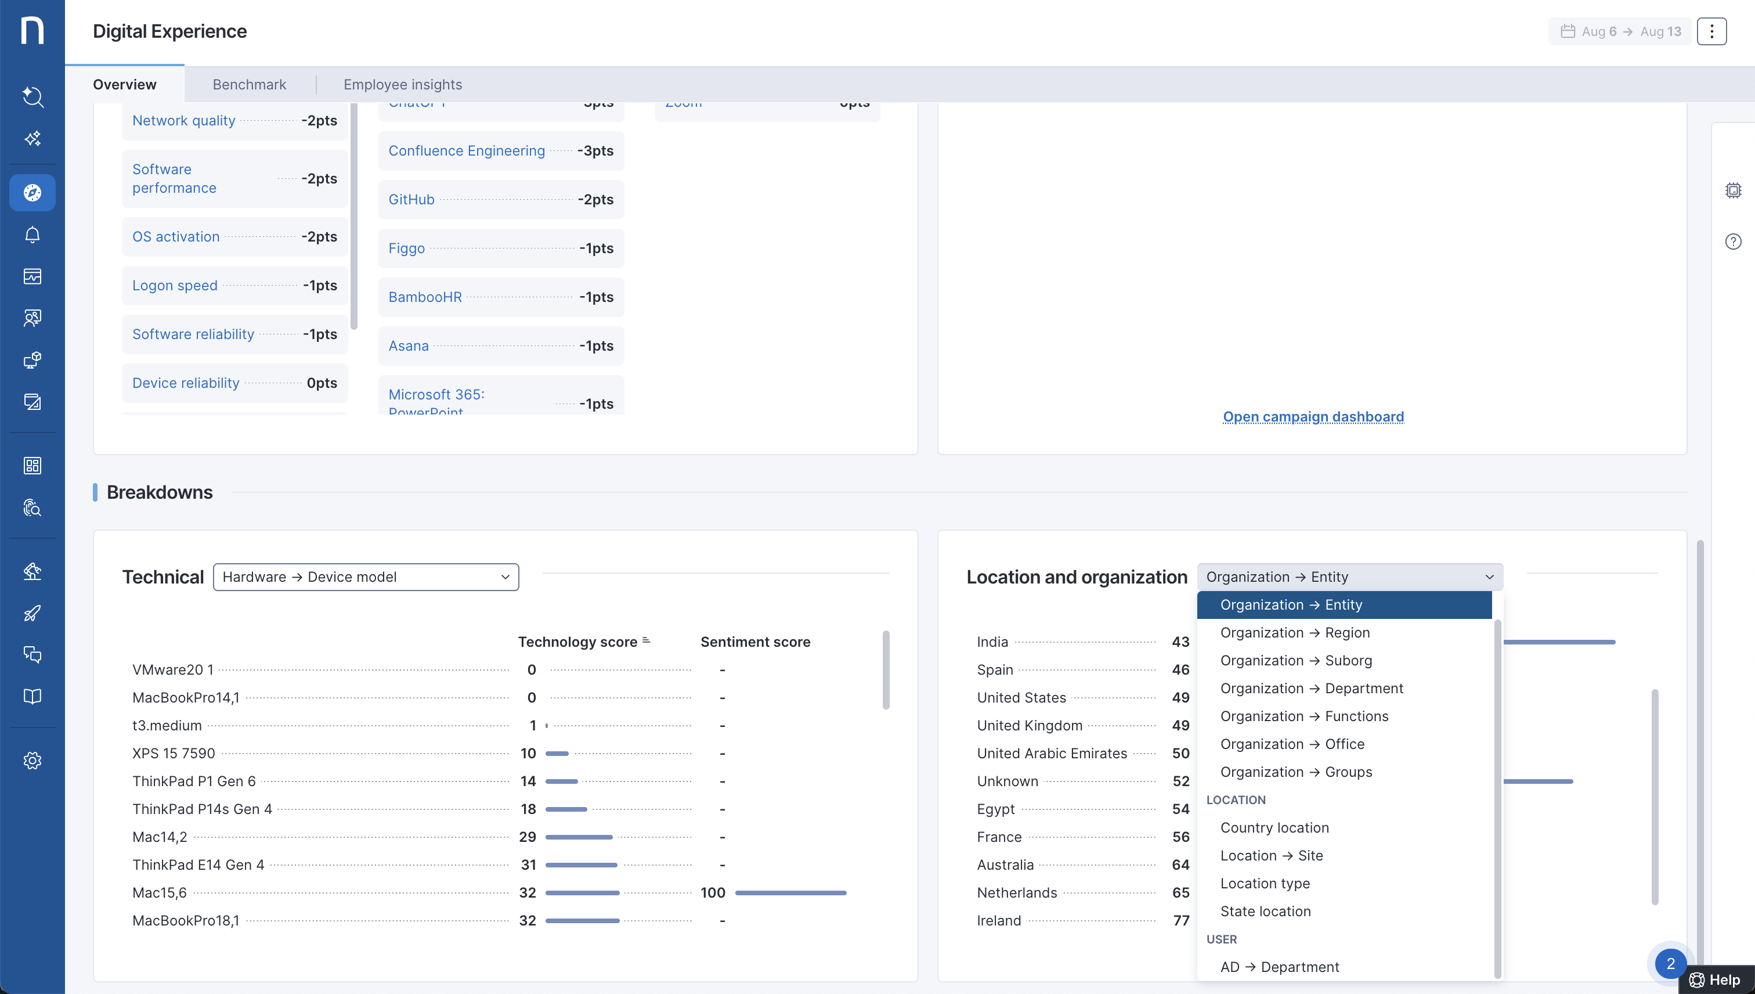Click the question mark help icon on right

coord(1732,242)
